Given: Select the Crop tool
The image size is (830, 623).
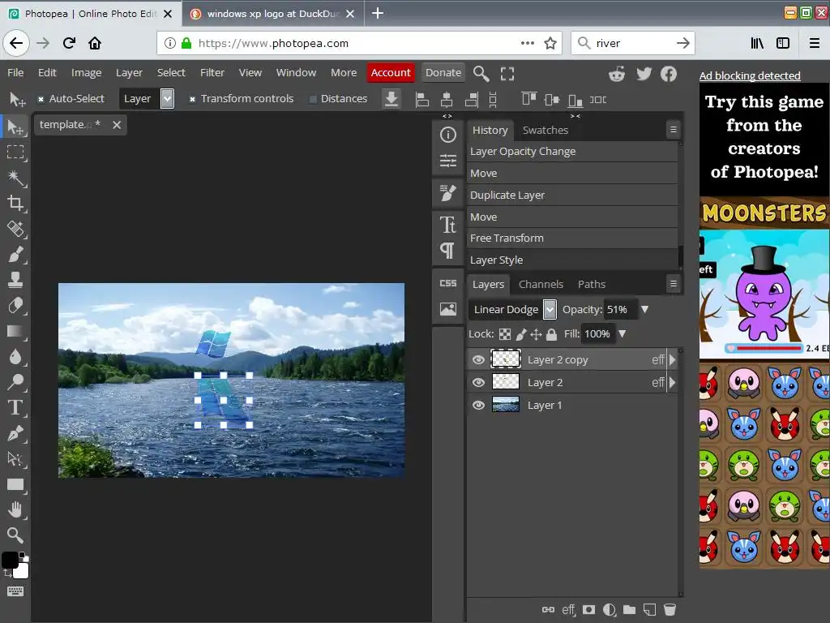Looking at the screenshot, I should [x=15, y=204].
